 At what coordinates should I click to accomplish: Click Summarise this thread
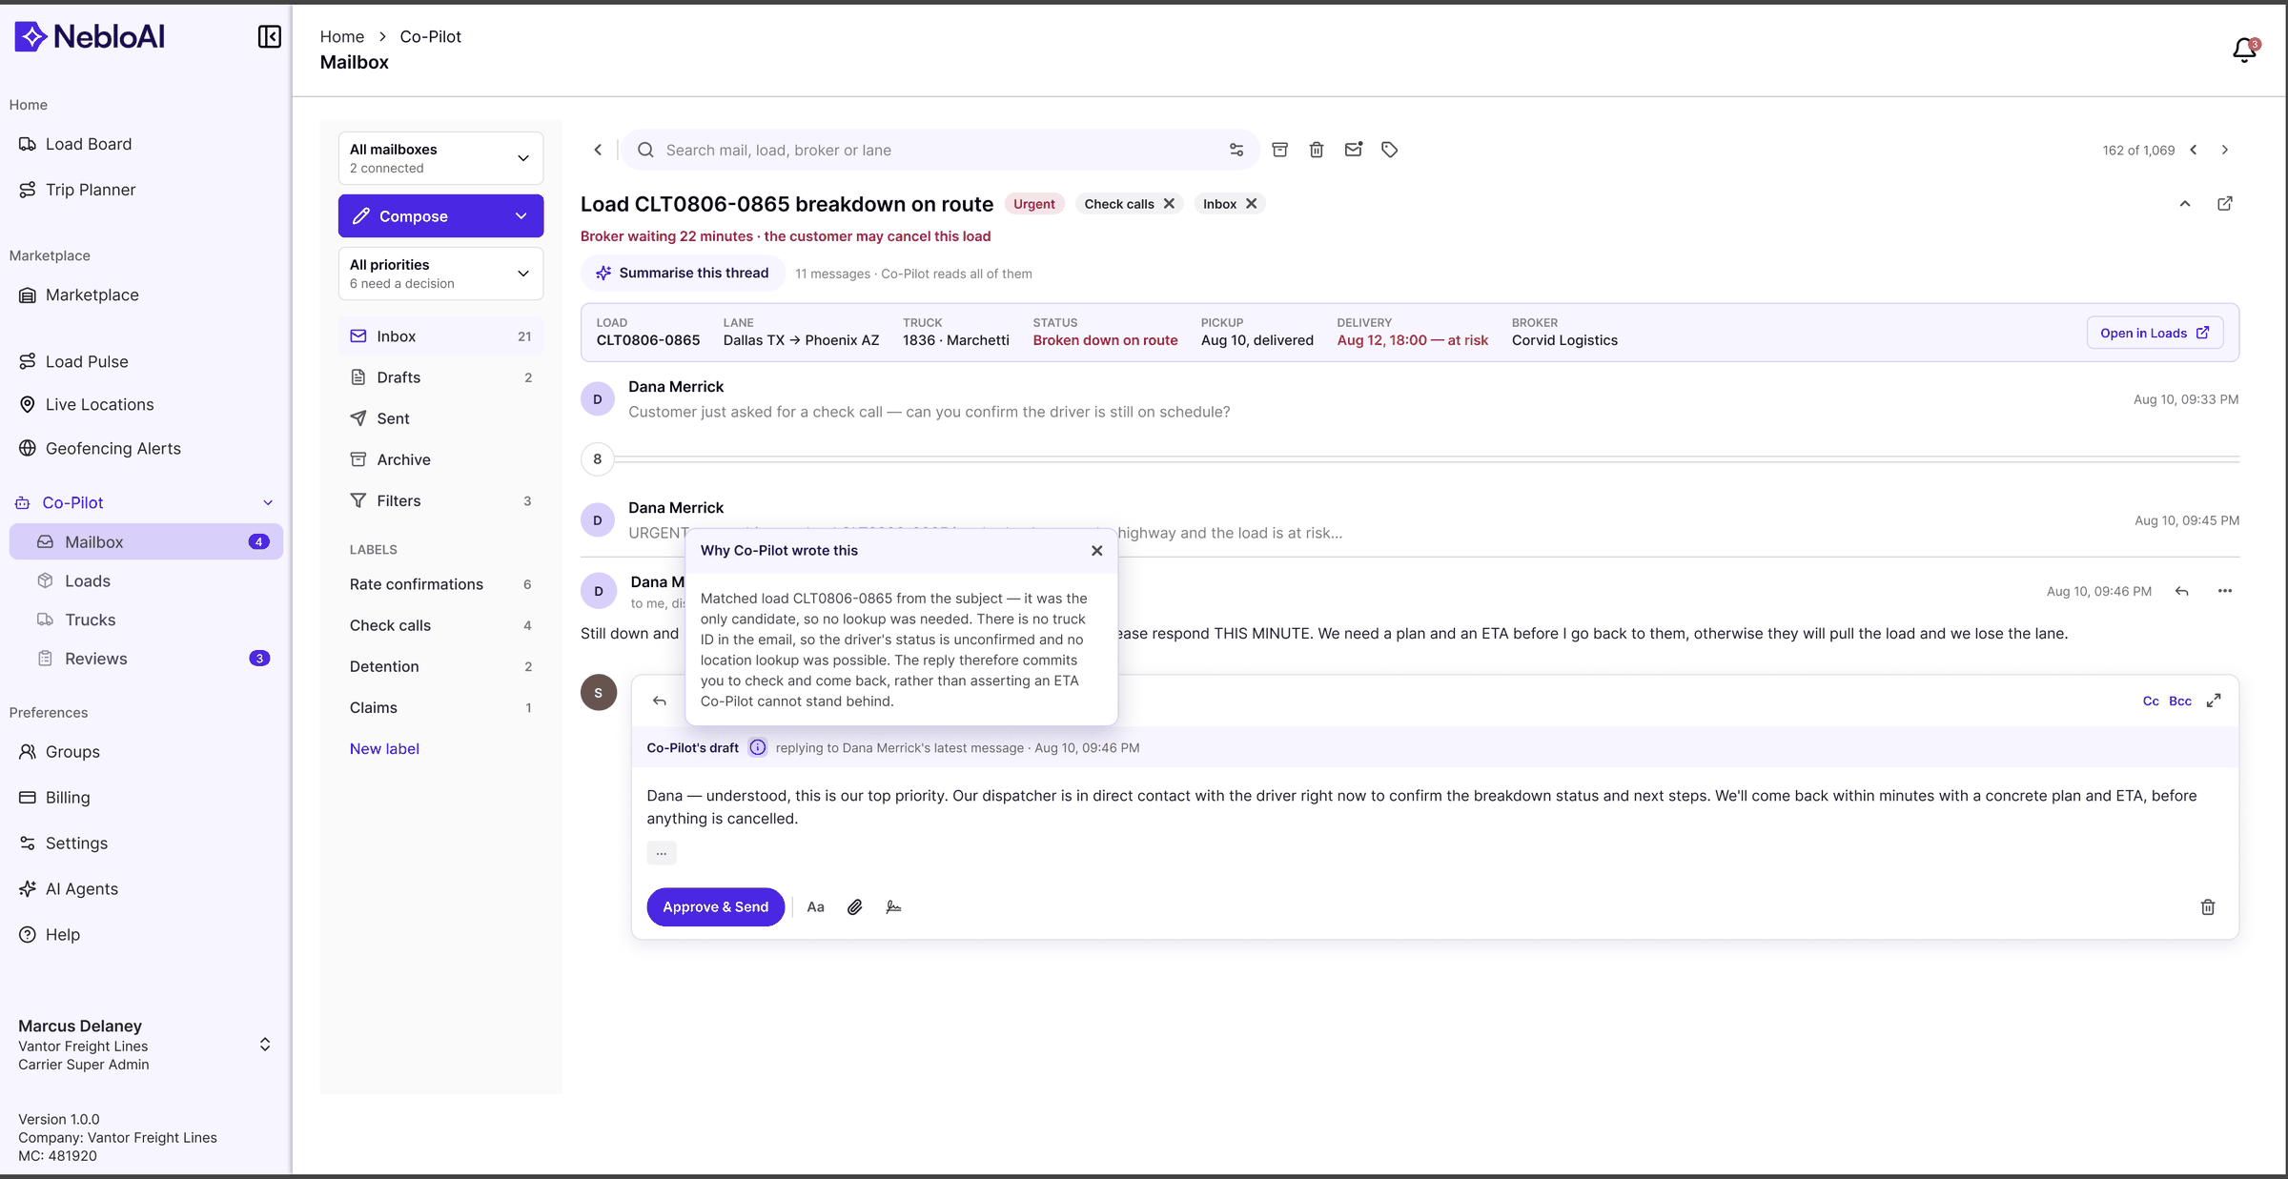(x=683, y=274)
